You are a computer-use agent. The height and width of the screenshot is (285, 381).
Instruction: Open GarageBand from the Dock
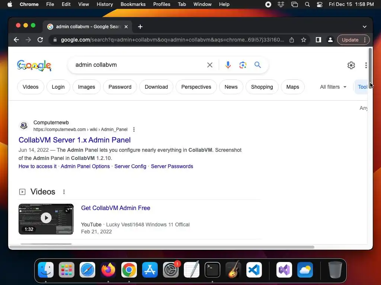tap(233, 270)
